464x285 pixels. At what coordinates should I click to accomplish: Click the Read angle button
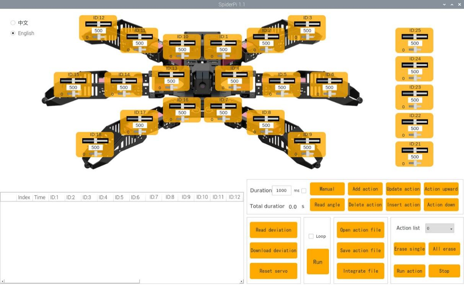tap(327, 205)
